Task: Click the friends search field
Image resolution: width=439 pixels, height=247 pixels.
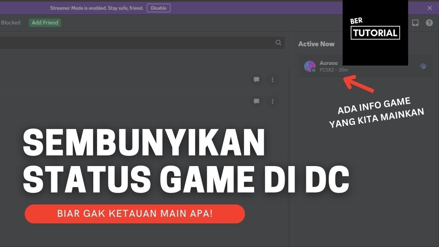Action: 142,43
